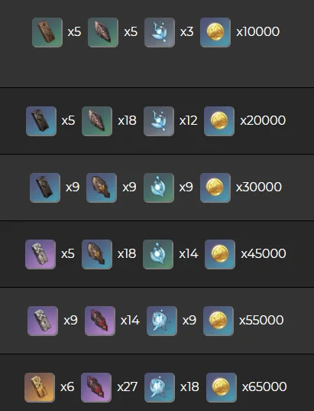314x411 pixels.
Task: Select the green-background carved fragment icon beside x5
Action: click(103, 32)
